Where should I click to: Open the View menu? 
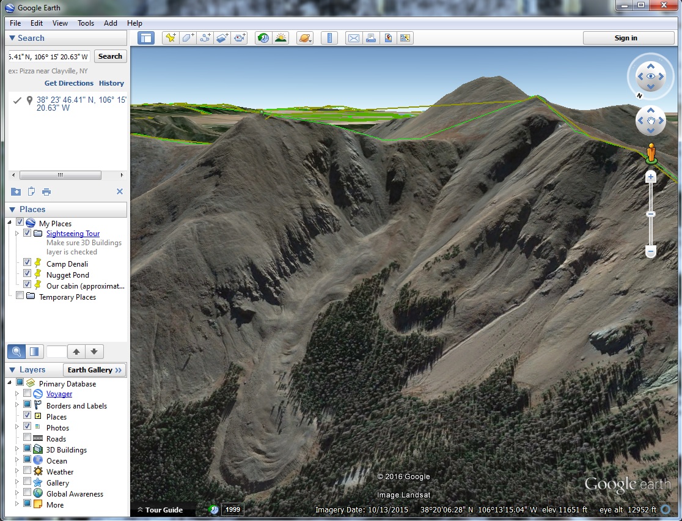pyautogui.click(x=60, y=23)
